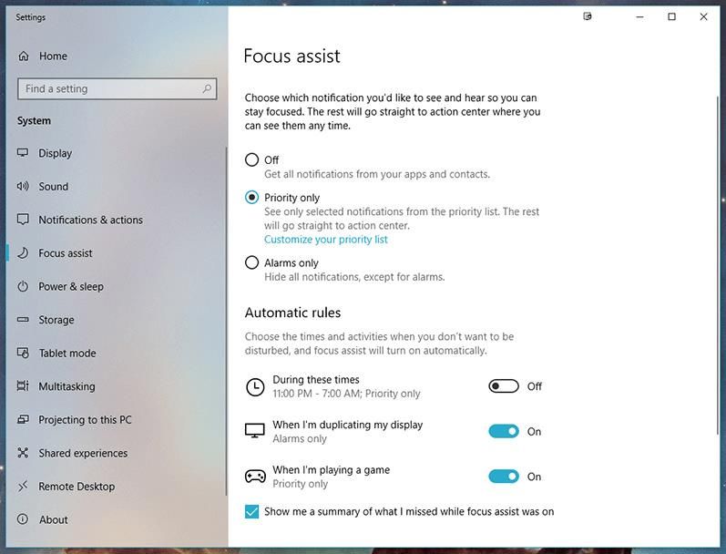Screen dimensions: 726x554
Task: Turn on During these times toggle
Action: 504,385
